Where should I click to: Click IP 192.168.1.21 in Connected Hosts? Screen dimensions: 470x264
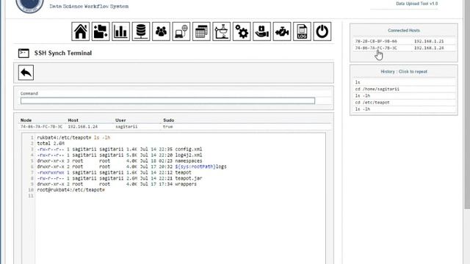coord(429,41)
